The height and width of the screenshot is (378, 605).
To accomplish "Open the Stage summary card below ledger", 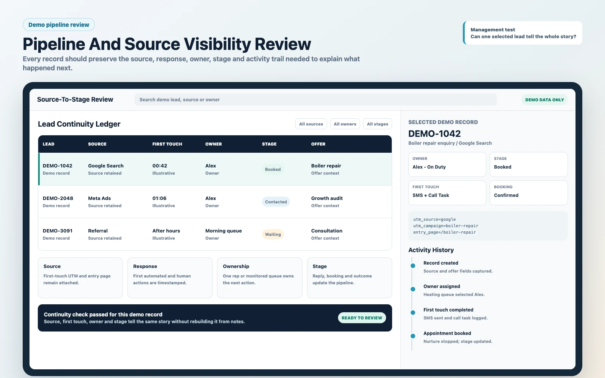I will [349, 278].
